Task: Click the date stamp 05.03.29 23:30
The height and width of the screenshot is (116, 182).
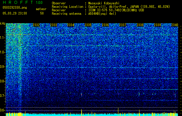Action: [15, 13]
